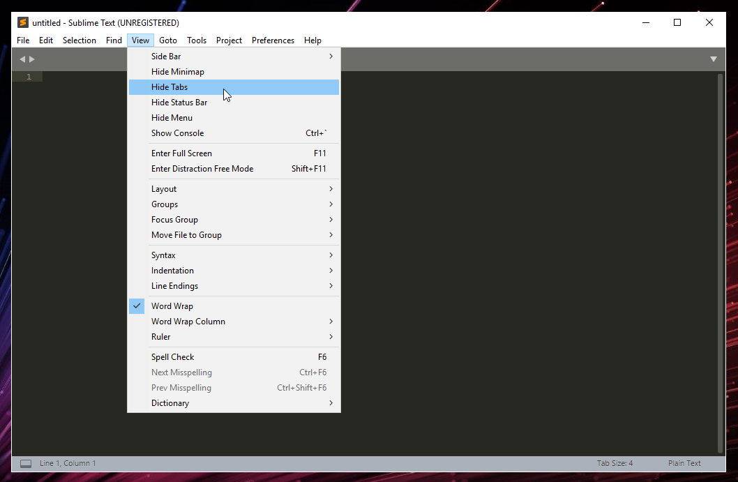Screen dimensions: 738x482
Task: Open the Help menu
Action: 312,40
